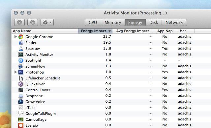The width and height of the screenshot is (211, 128).
Task: Click the red close window button
Action: 16,13
